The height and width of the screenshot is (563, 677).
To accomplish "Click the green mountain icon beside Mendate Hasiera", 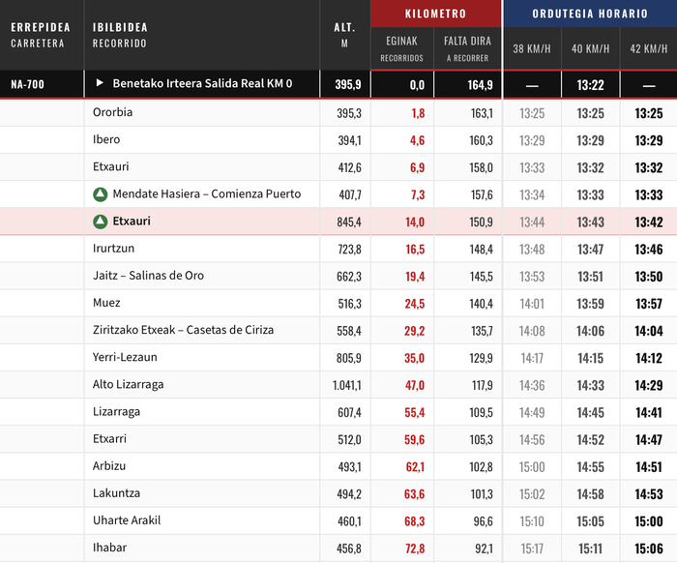I will coord(100,194).
